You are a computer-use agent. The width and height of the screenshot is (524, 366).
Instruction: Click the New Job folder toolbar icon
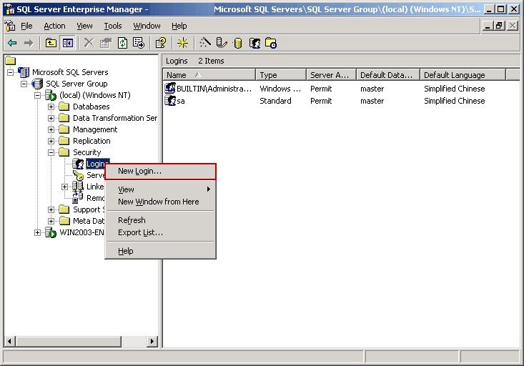271,43
